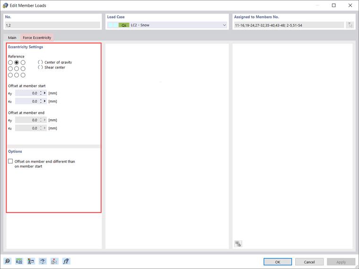Click the member start ey value field
Screen dimensions: 359x269
coord(27,93)
